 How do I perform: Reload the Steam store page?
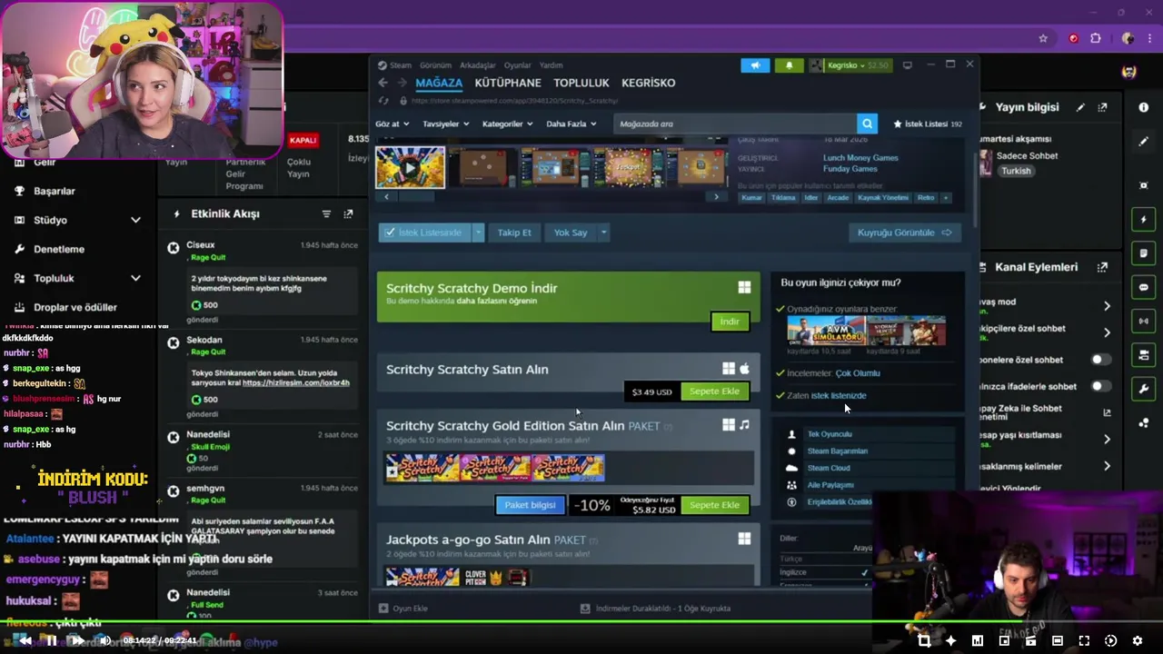[383, 101]
